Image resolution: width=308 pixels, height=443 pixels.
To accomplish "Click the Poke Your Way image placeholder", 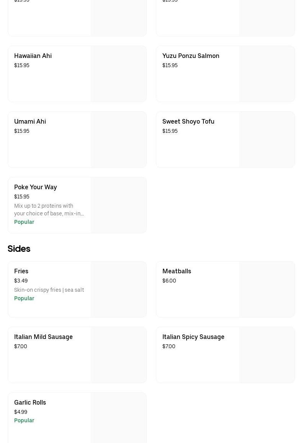I will 118,205.
